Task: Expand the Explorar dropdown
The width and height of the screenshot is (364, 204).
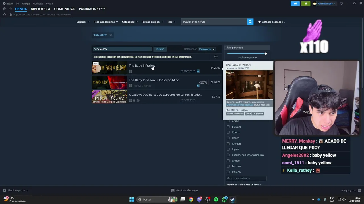Action: (x=83, y=22)
